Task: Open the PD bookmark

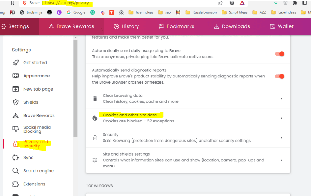Action: point(12,12)
